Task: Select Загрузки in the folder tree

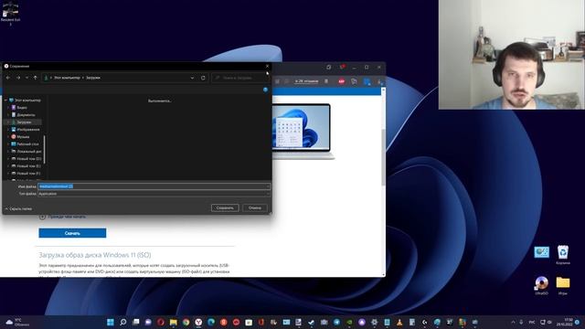Action: click(24, 122)
